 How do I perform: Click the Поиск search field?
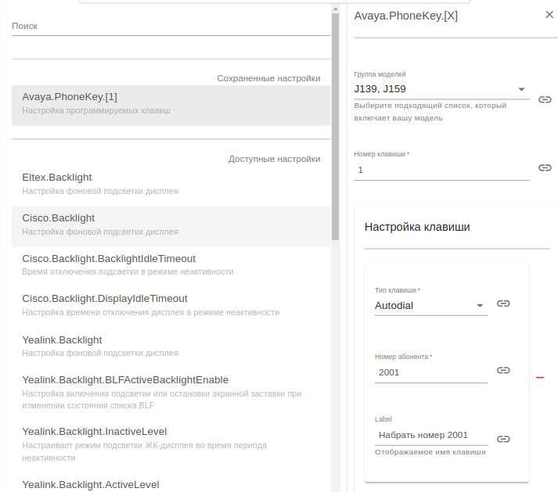click(171, 27)
